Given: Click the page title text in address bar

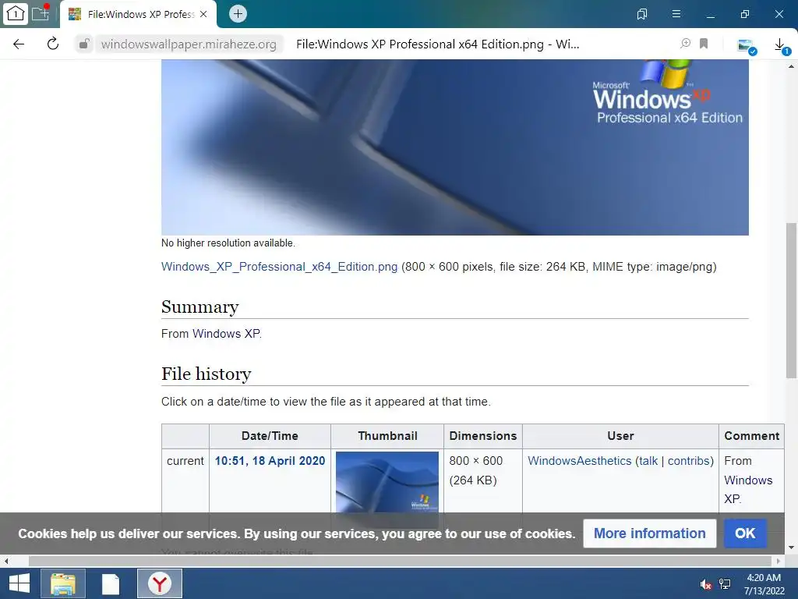Looking at the screenshot, I should point(438,44).
